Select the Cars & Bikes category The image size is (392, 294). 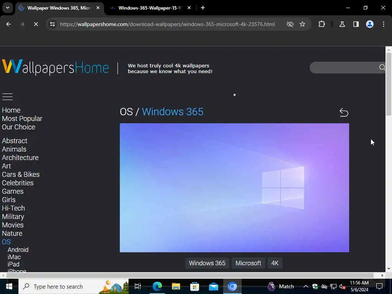tap(21, 175)
